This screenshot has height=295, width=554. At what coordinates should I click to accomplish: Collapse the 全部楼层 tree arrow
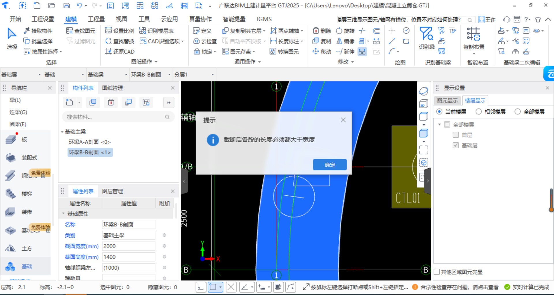point(439,124)
